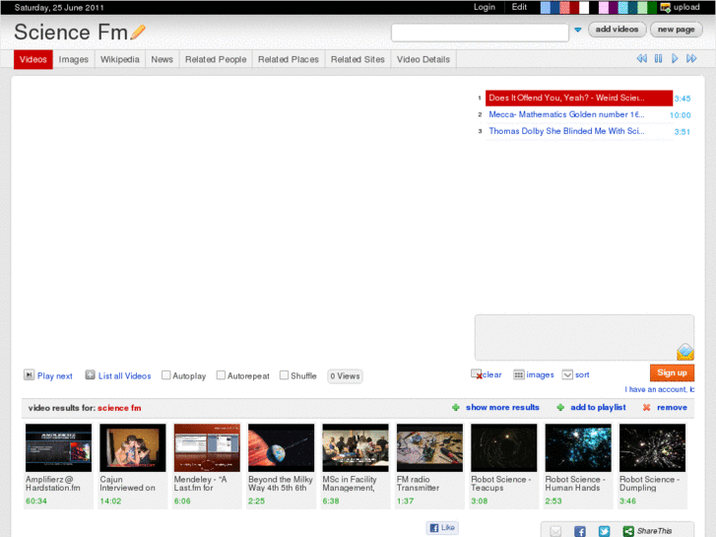Click the upload picture icon
Viewport: 716px width, 537px height.
[x=666, y=7]
